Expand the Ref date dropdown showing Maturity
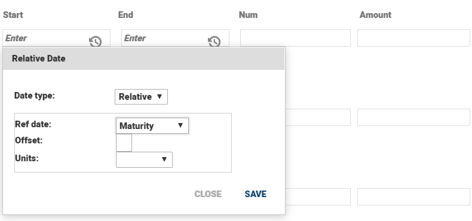472x221 pixels. (152, 125)
